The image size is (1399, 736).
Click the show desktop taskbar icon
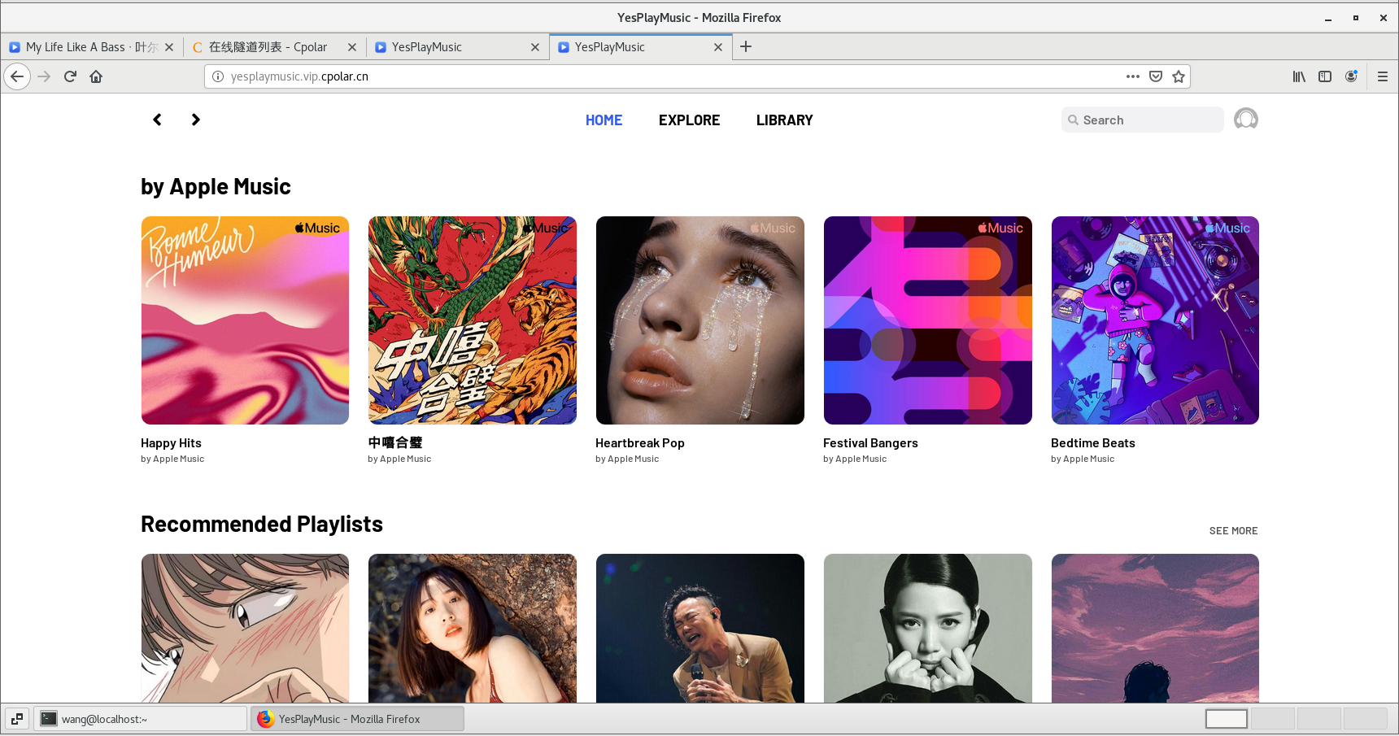pos(17,719)
